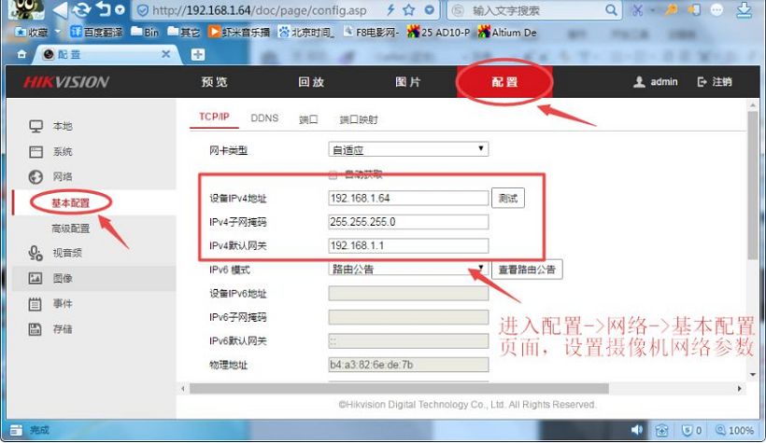
Task: Click the horizontal scrollbar thumb
Action: 399,388
